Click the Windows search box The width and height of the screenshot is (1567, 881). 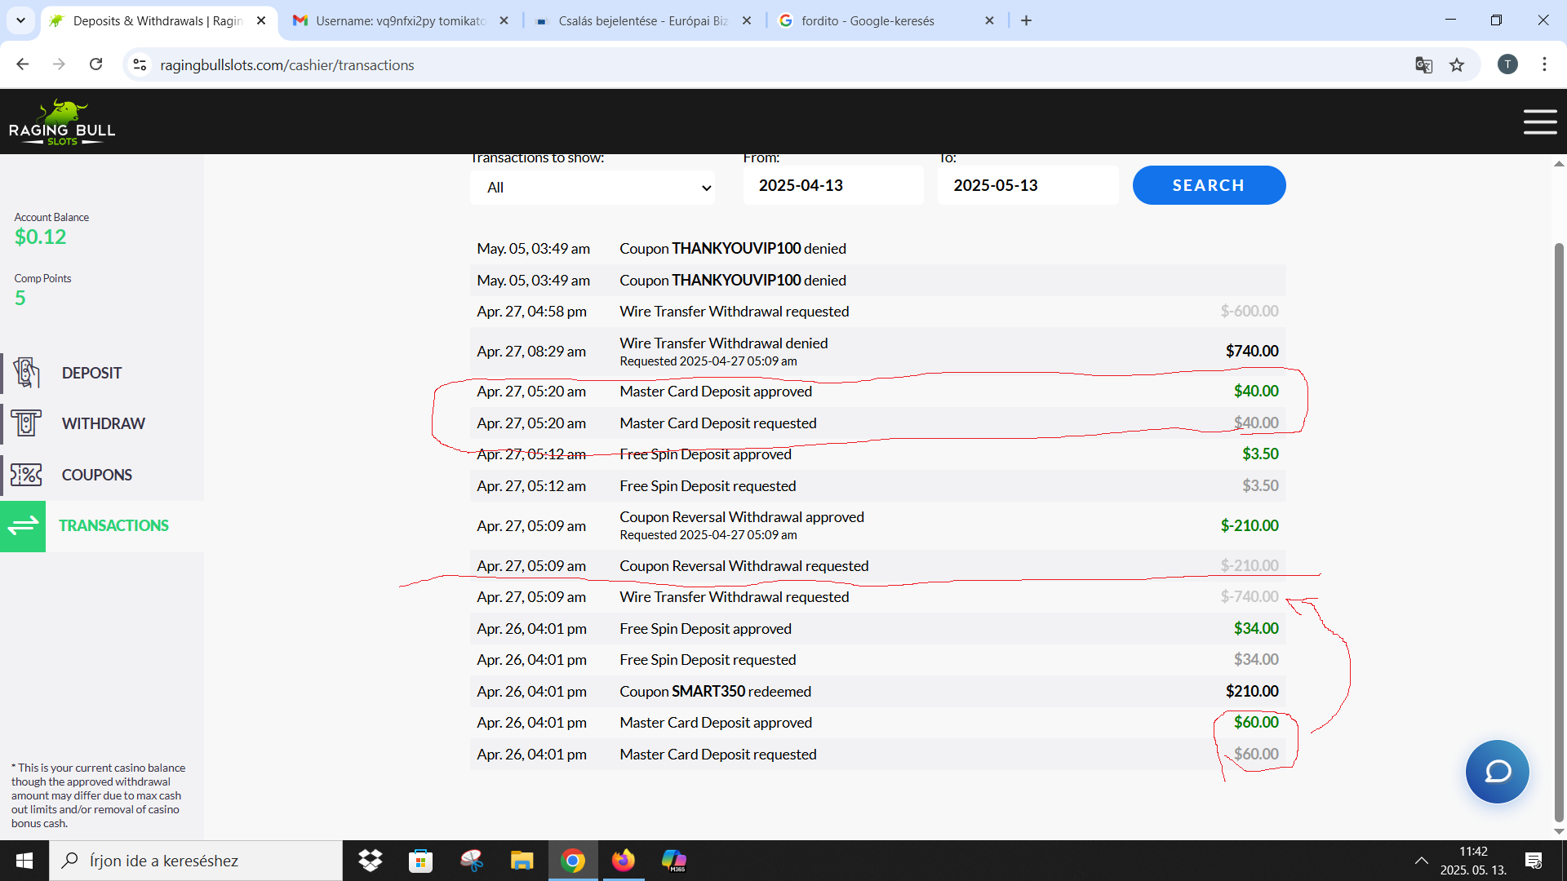coord(196,861)
